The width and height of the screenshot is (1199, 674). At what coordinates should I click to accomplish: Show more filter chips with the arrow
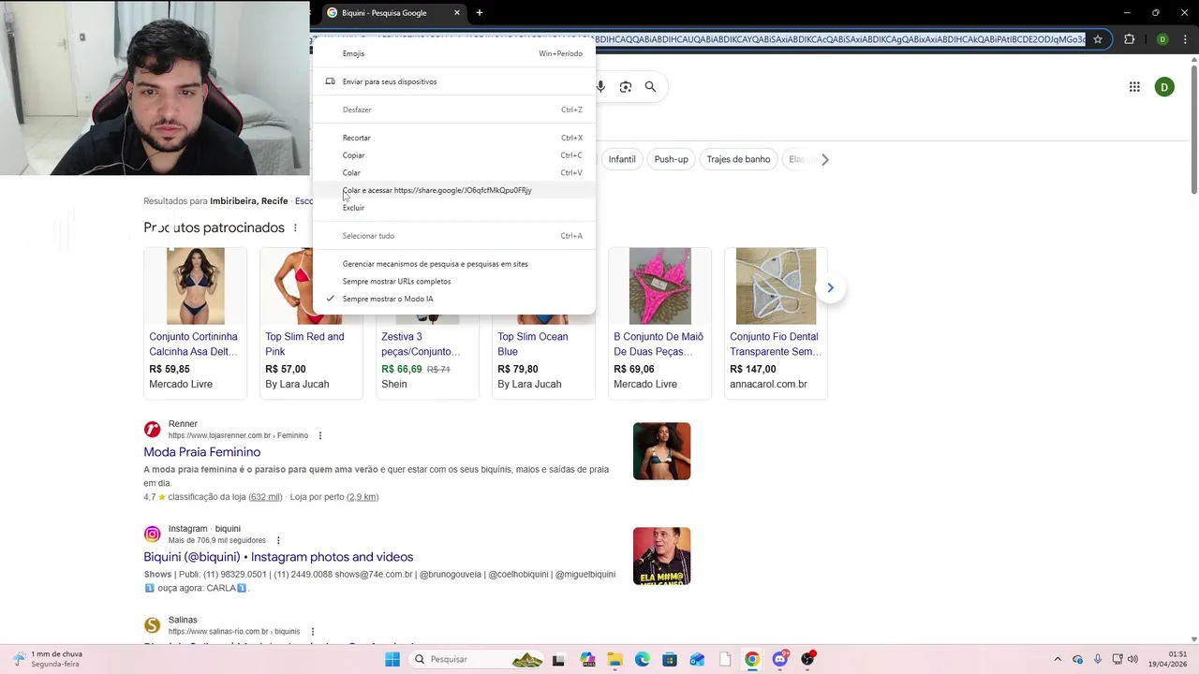click(x=825, y=159)
